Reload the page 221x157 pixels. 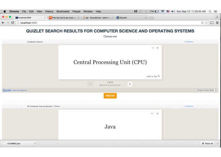click(x=13, y=23)
